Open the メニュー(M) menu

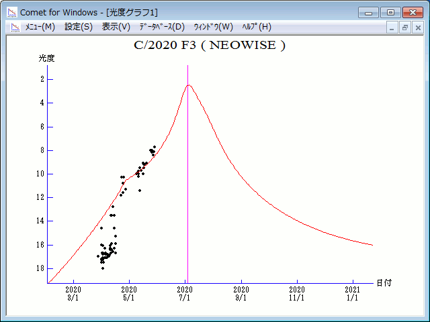tap(40, 27)
